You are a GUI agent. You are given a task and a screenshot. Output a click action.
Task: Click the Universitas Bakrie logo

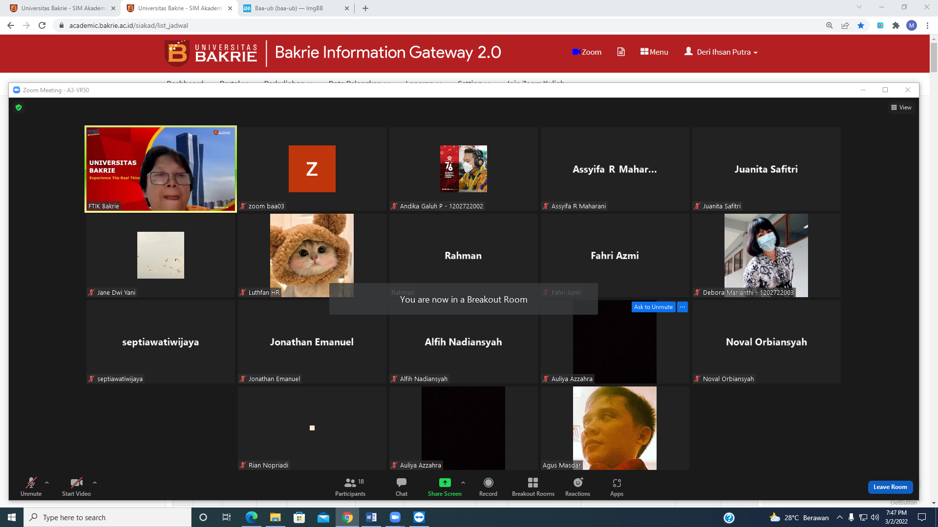click(x=211, y=53)
